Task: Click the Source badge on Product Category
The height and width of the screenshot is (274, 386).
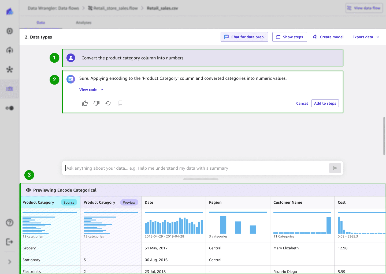Action: [69, 202]
